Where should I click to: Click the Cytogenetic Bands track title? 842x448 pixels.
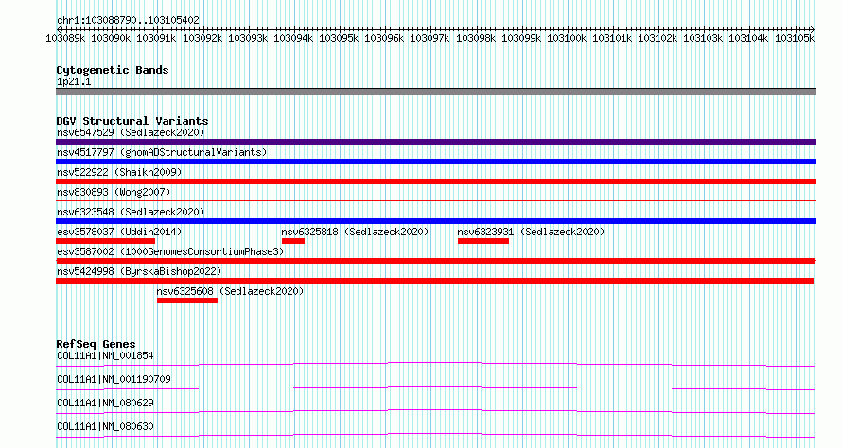113,70
